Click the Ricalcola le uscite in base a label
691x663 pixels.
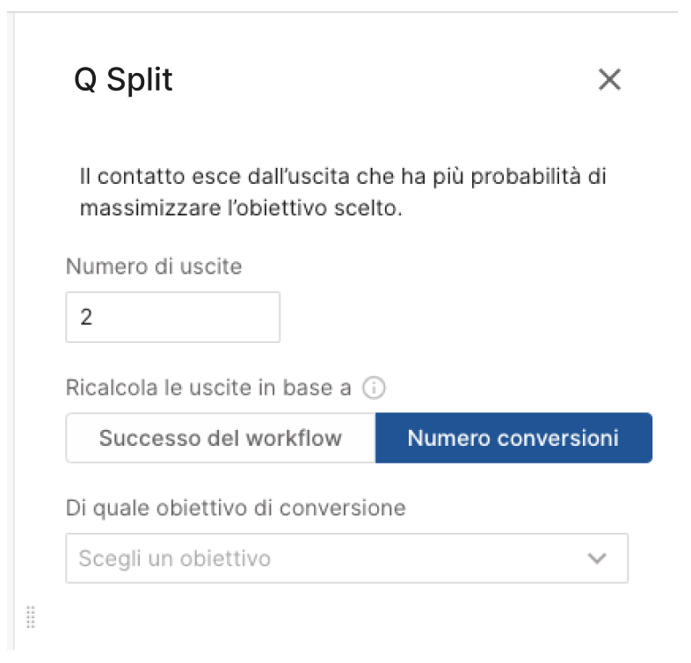(208, 388)
